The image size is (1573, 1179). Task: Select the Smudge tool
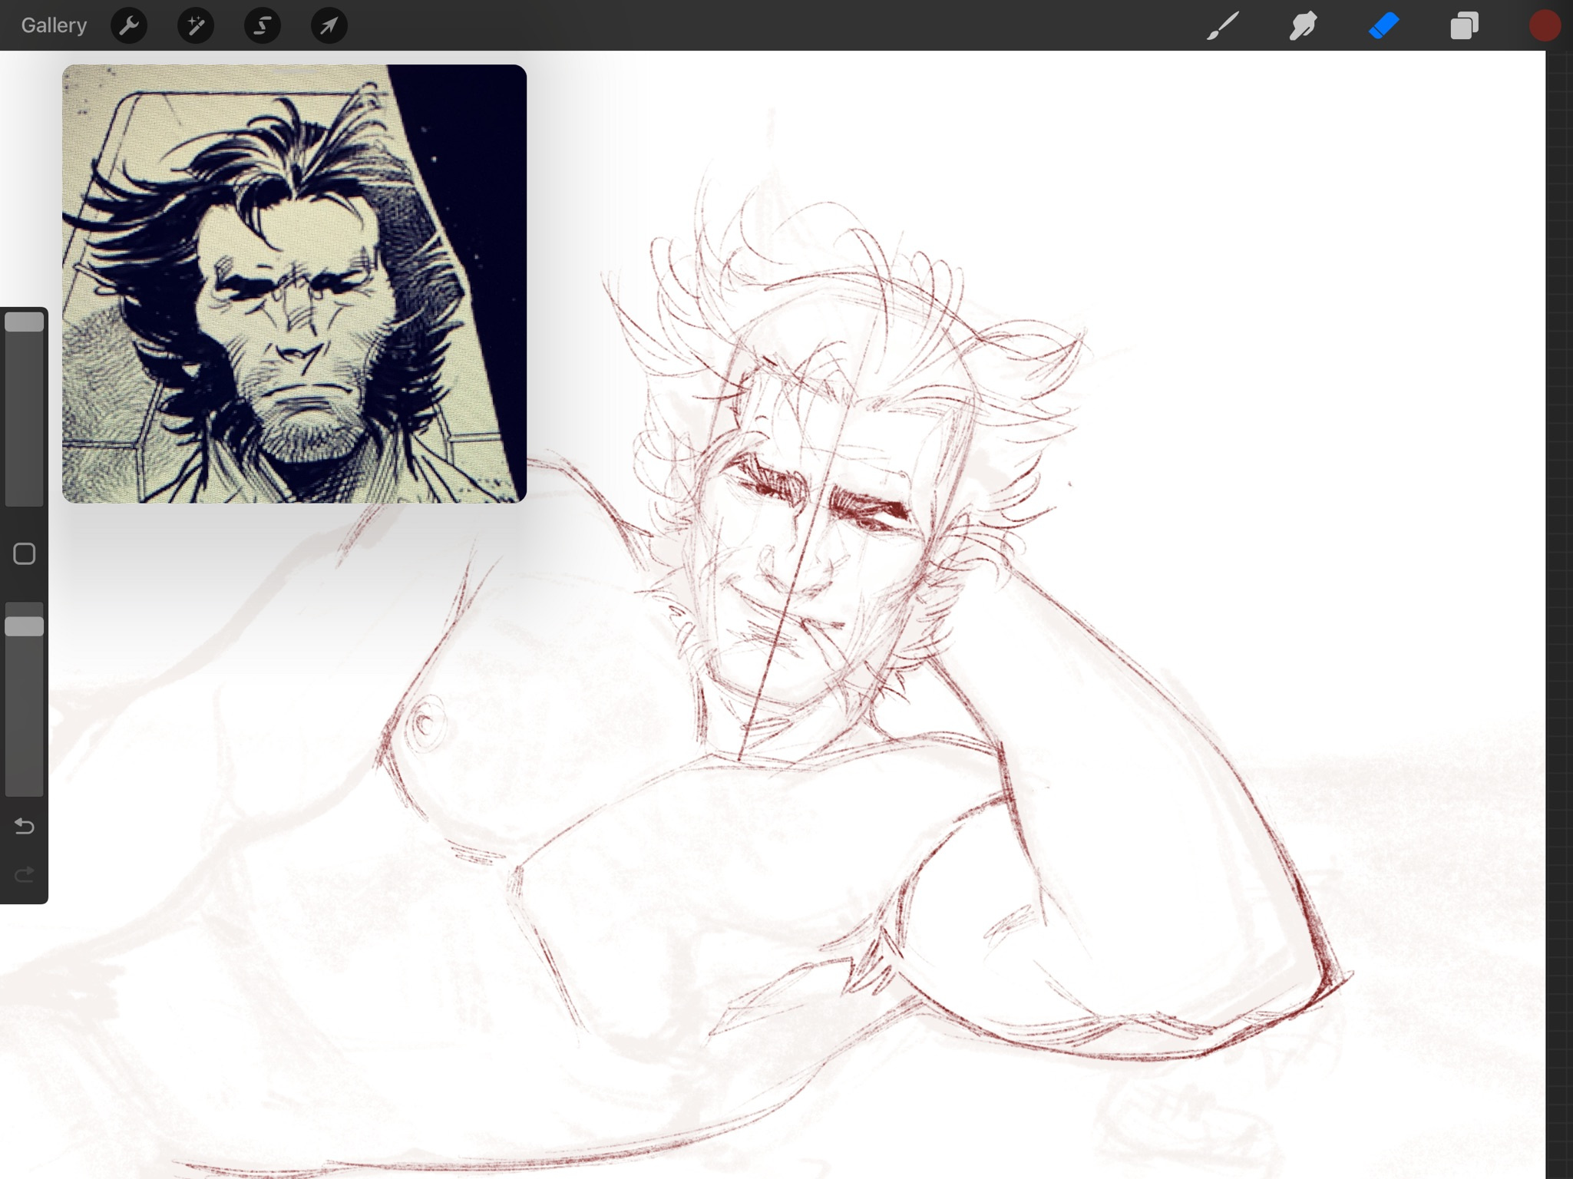[x=1304, y=25]
